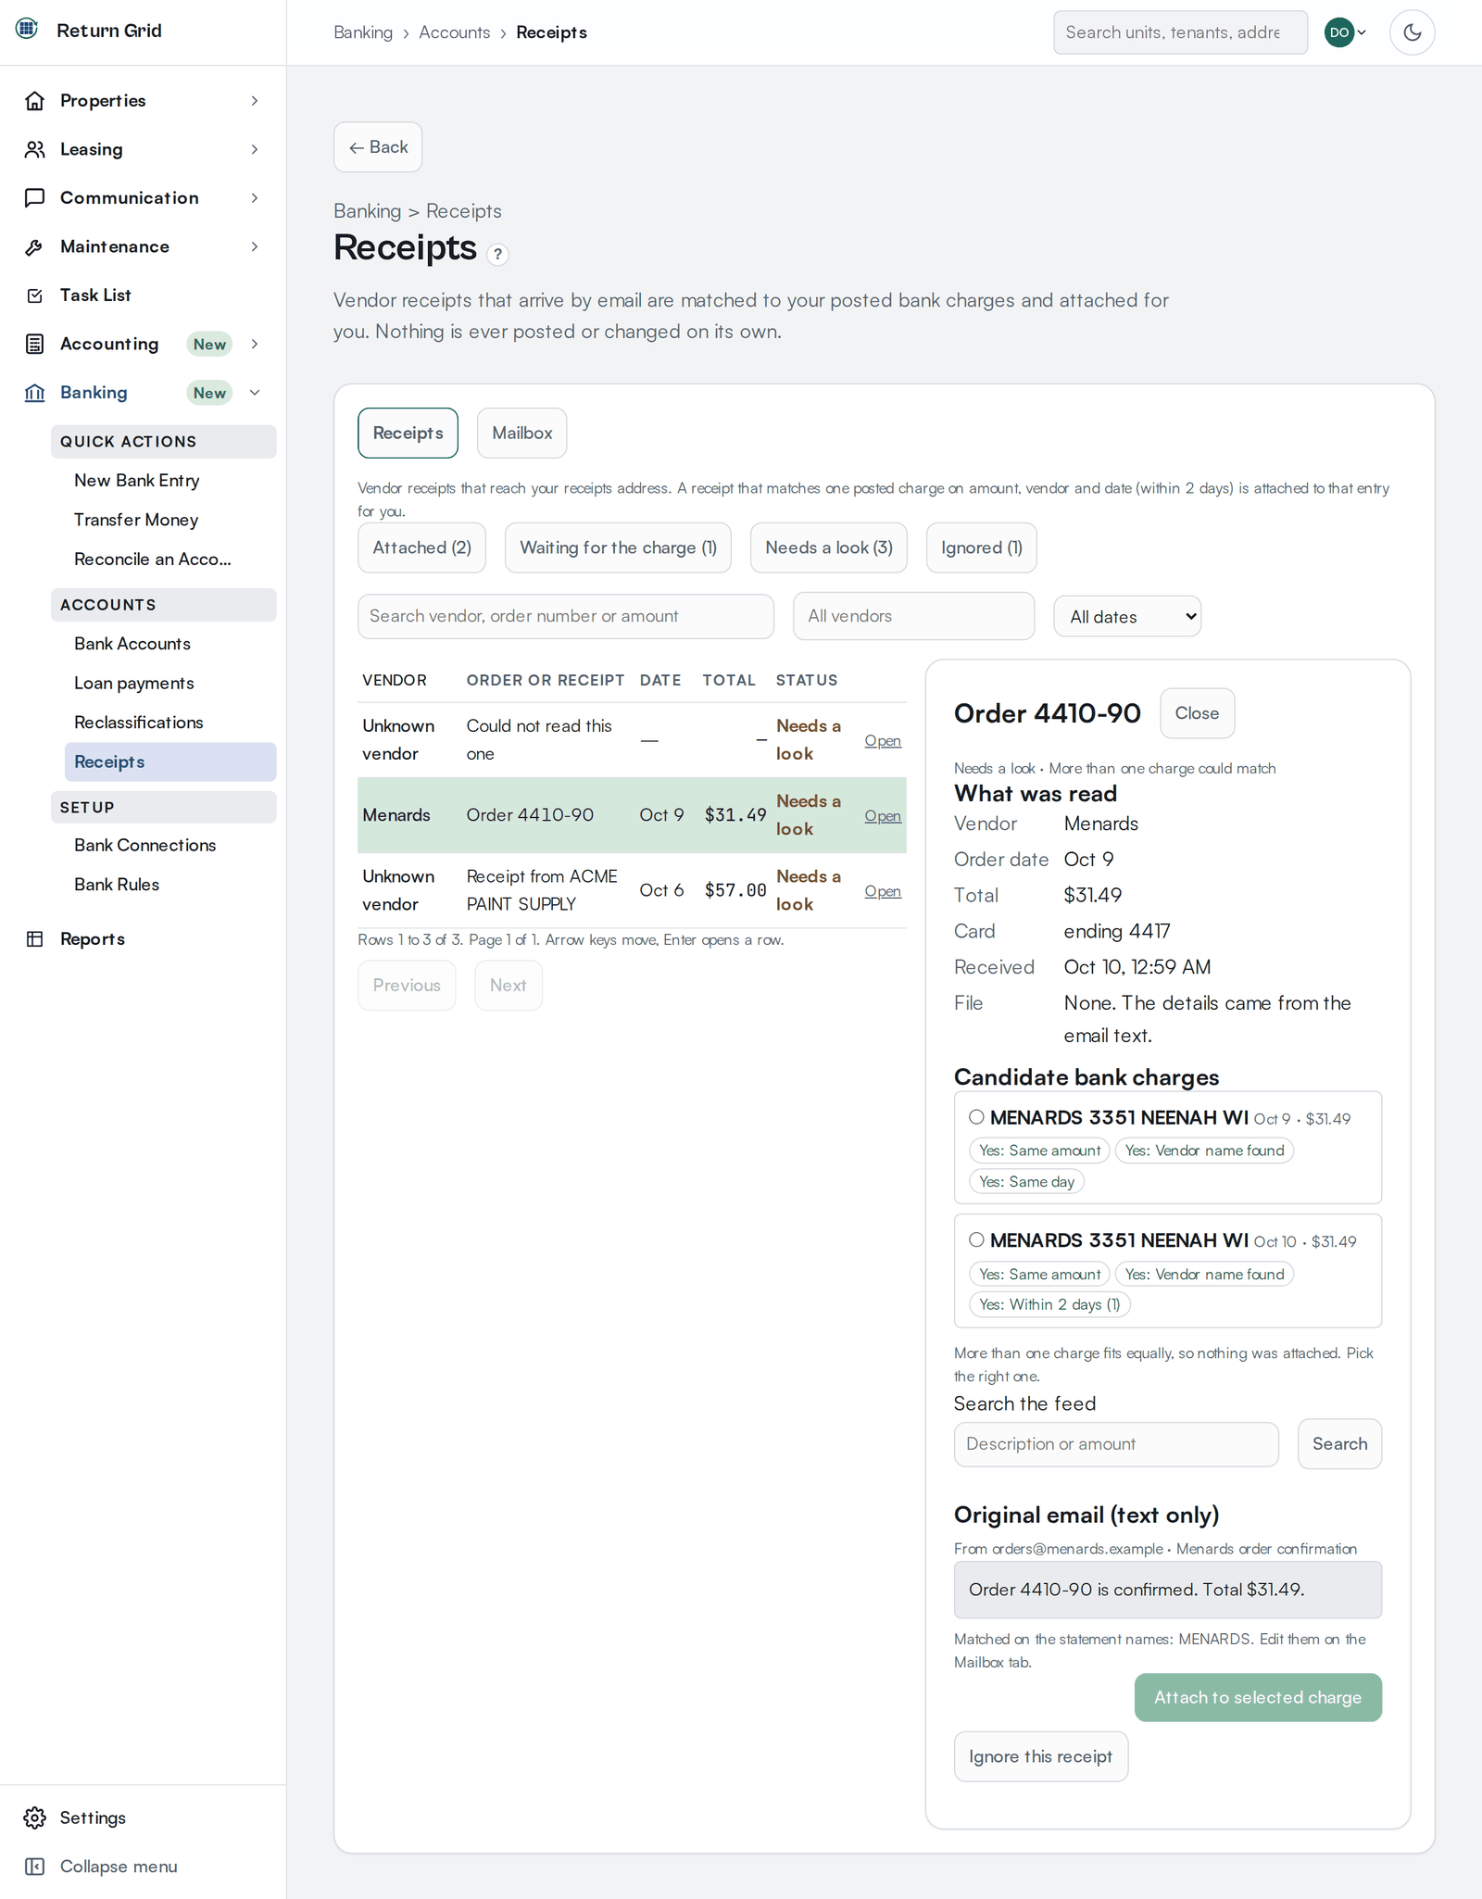Image resolution: width=1482 pixels, height=1899 pixels.
Task: Open Bank Rules in sidebar
Action: pyautogui.click(x=117, y=885)
